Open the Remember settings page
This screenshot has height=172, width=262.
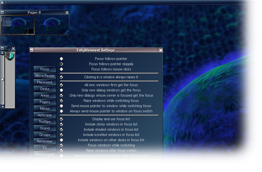(x=45, y=141)
